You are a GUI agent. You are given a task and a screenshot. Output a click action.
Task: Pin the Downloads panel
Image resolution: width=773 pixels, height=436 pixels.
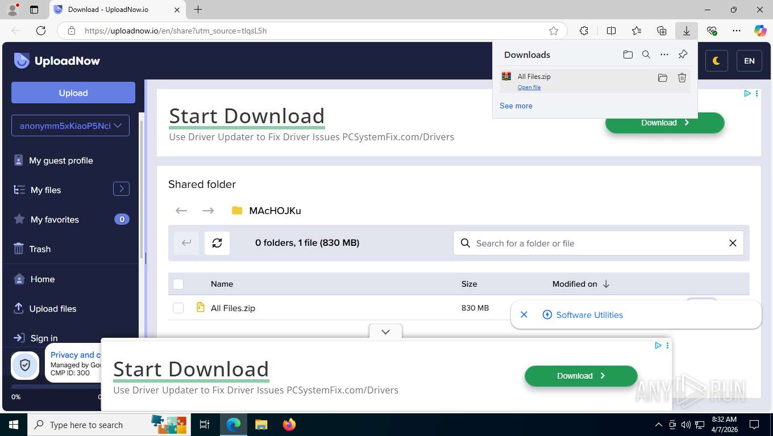683,54
